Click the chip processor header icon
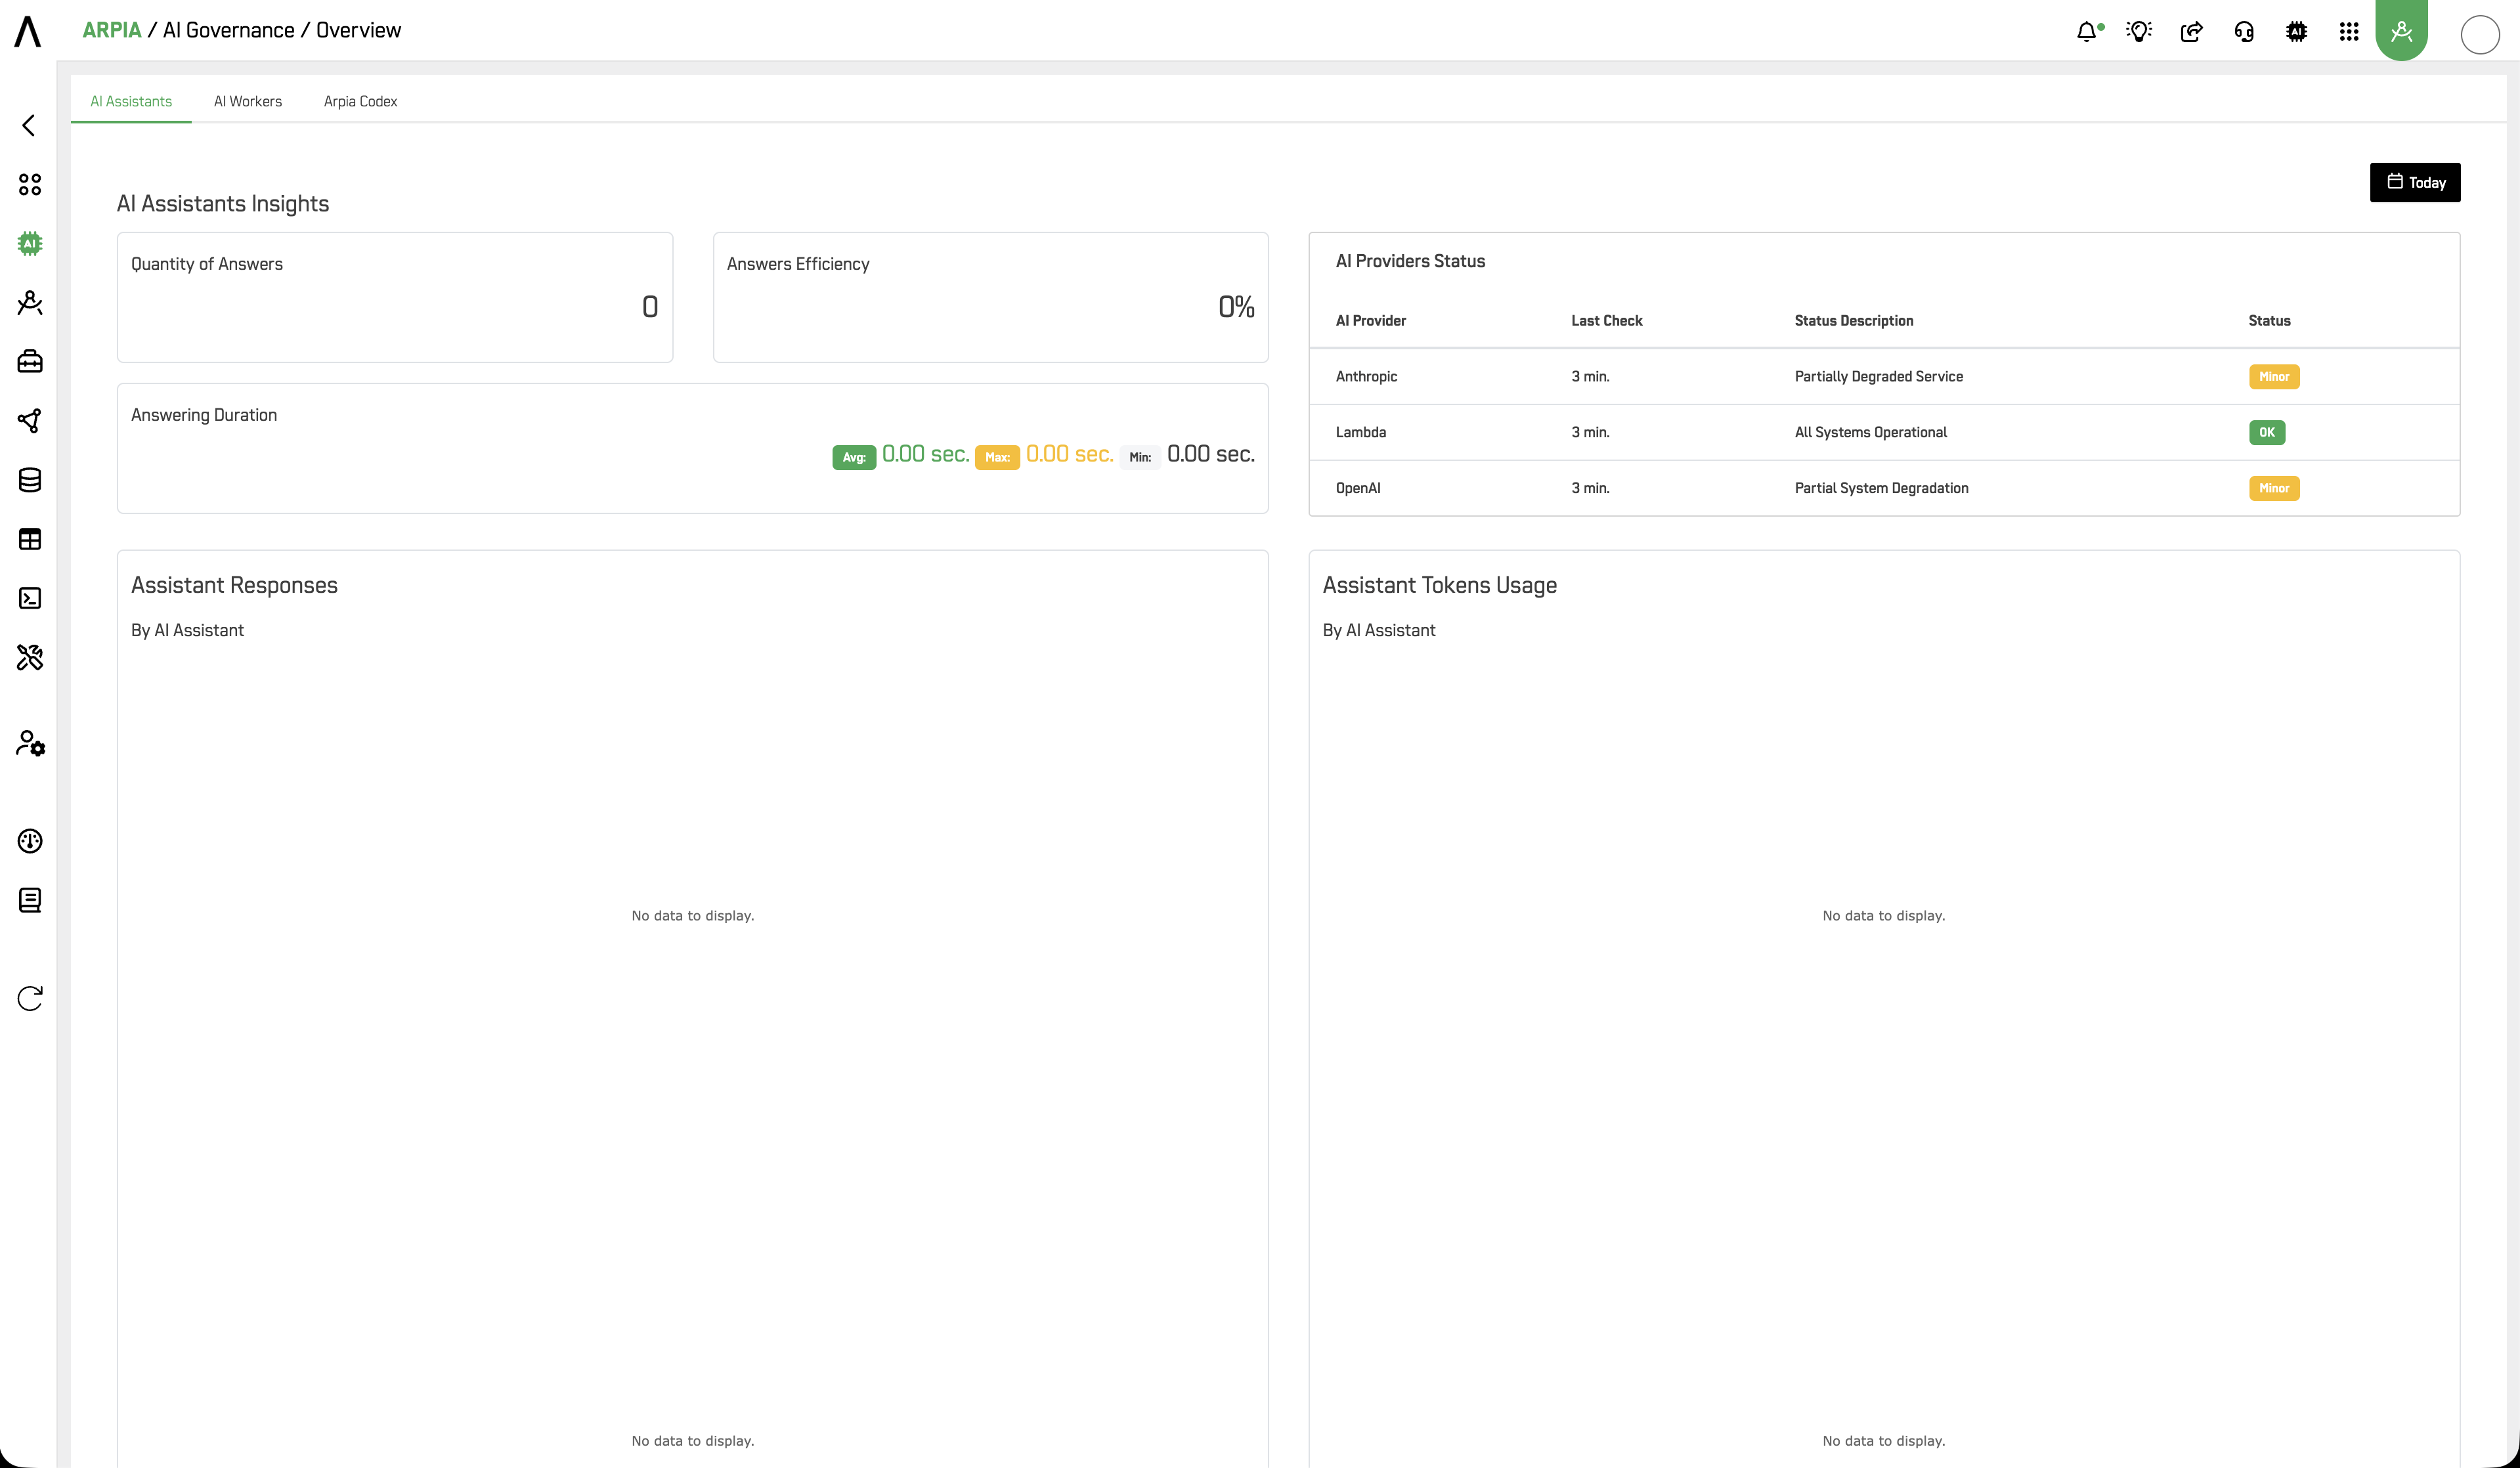Viewport: 2520px width, 1468px height. point(2296,31)
